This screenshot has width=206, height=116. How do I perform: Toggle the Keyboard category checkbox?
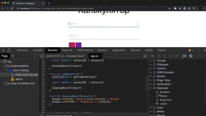154,88
